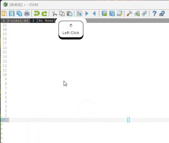Image resolution: width=169 pixels, height=143 pixels.
Task: Open Find and Replace icon
Action: [79, 14]
